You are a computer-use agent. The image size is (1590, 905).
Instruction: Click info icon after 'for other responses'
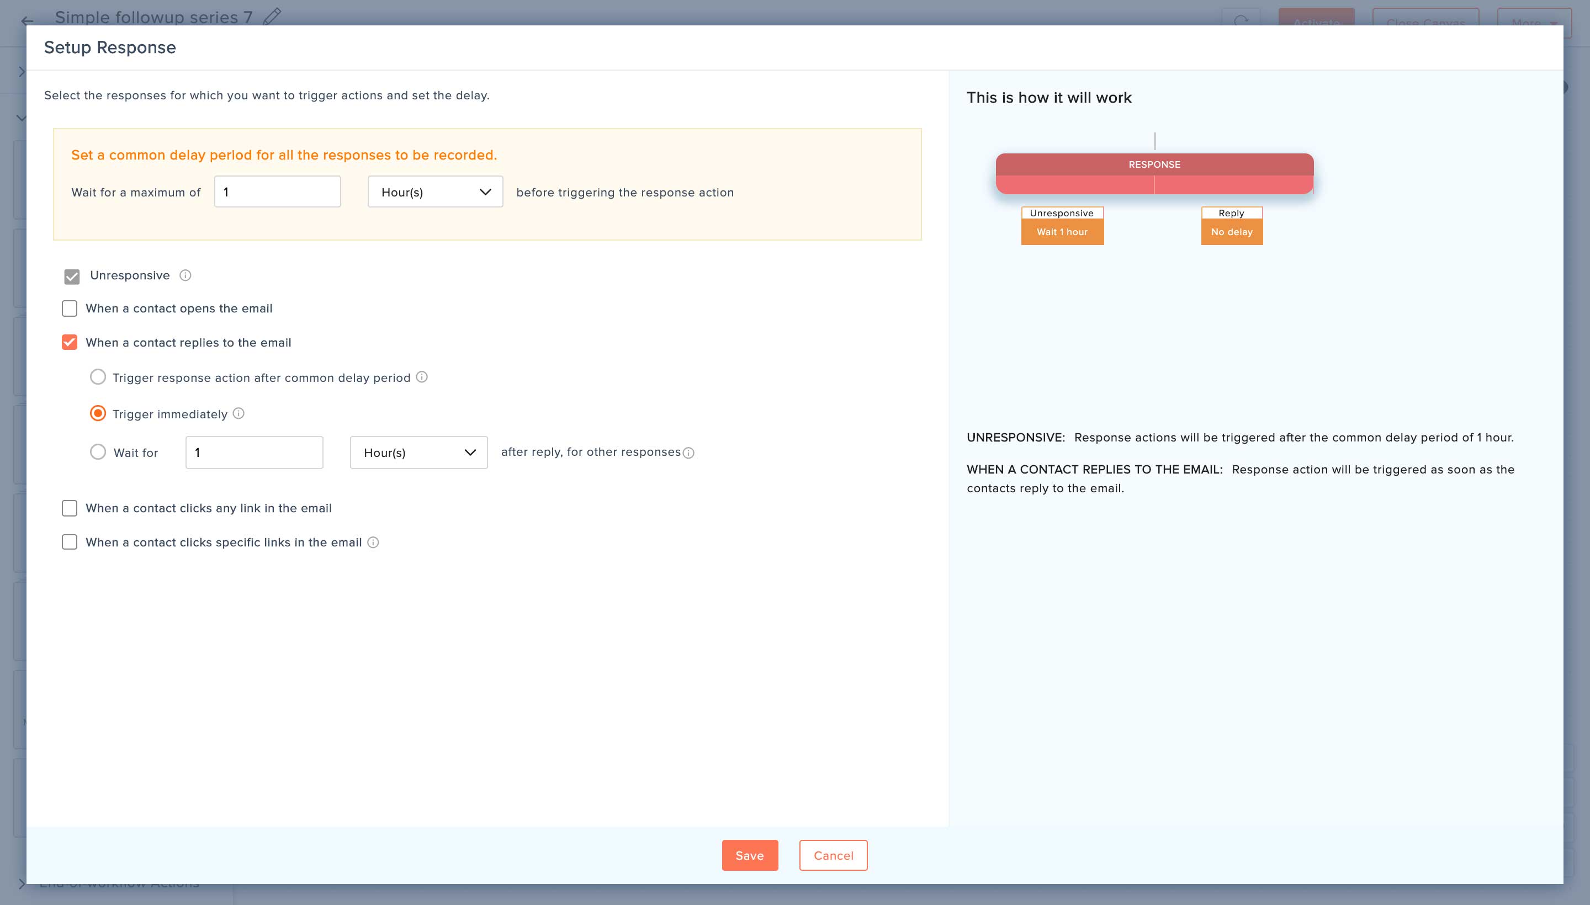pyautogui.click(x=688, y=453)
